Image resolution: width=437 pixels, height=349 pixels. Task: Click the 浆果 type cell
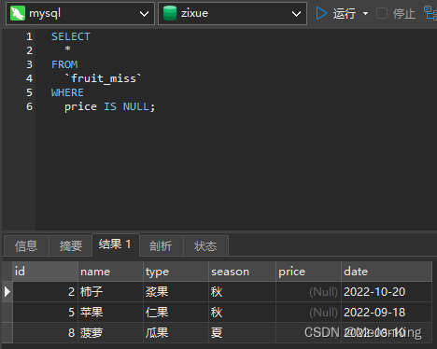(x=176, y=292)
